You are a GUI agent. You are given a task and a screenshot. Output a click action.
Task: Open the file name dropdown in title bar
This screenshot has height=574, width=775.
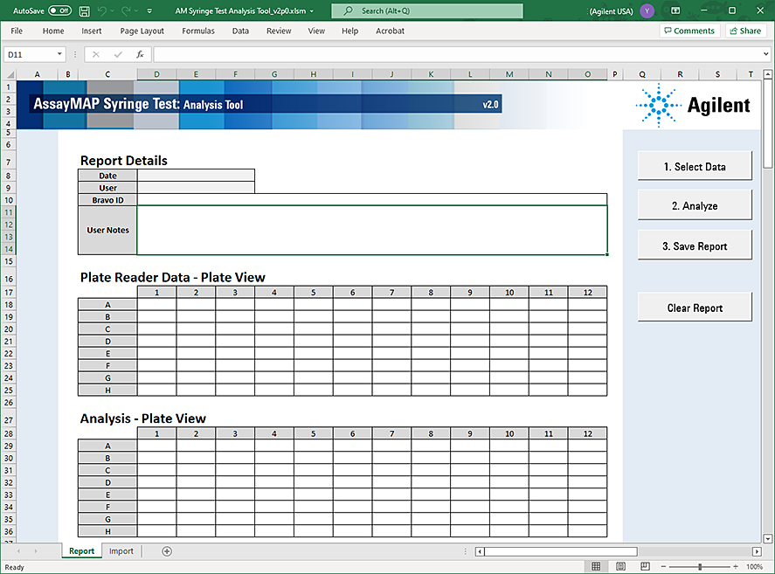tap(311, 10)
